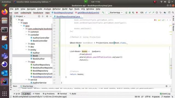
Task: Open Microsoft Teams from the dock
Action: tap(4, 56)
